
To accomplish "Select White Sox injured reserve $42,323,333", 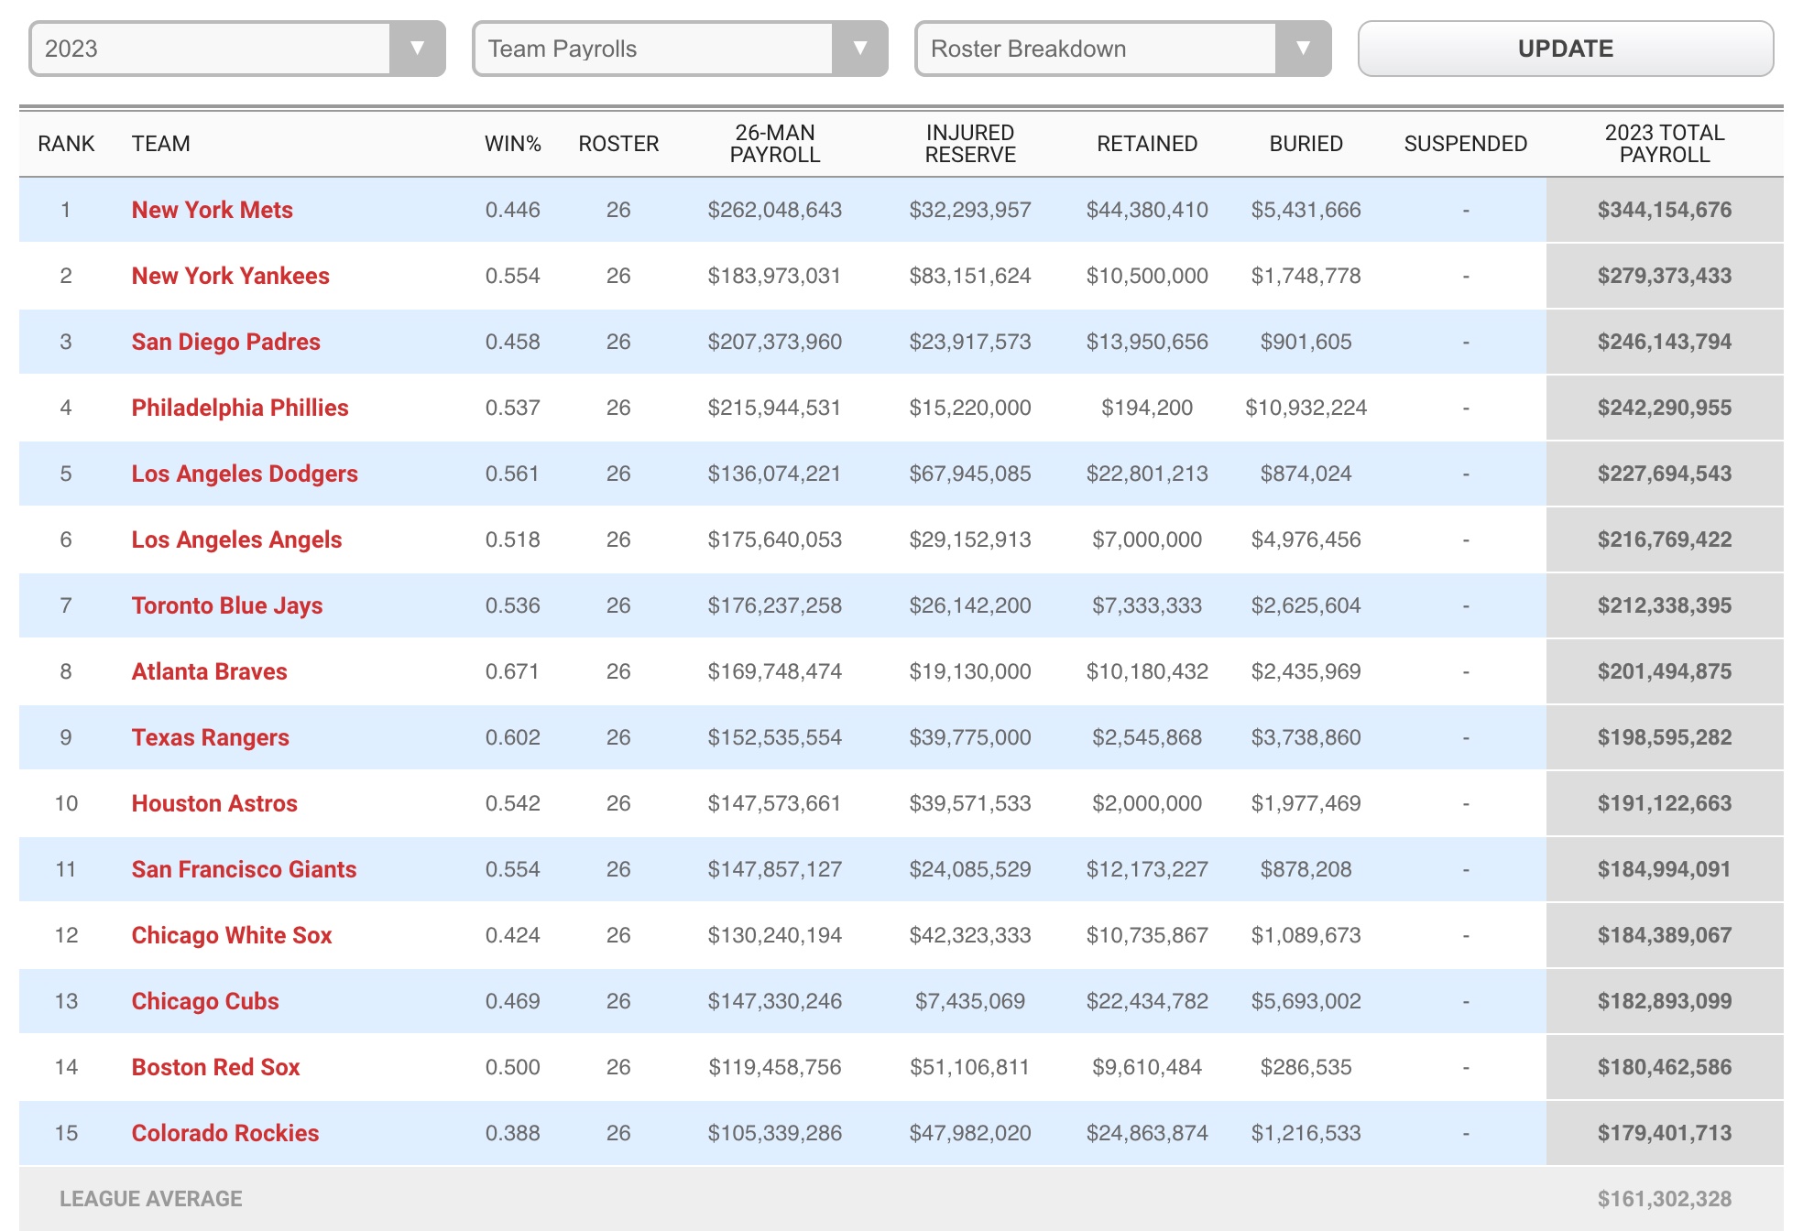I will click(970, 935).
